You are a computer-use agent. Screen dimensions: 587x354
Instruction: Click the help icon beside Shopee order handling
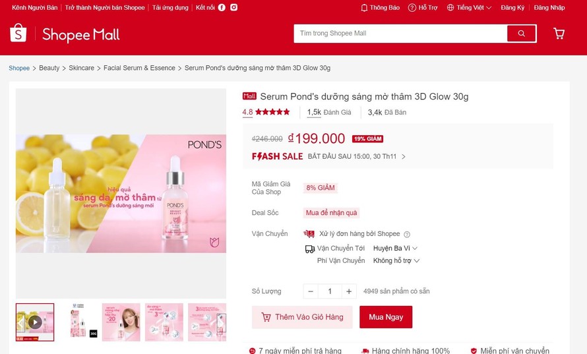tap(407, 234)
